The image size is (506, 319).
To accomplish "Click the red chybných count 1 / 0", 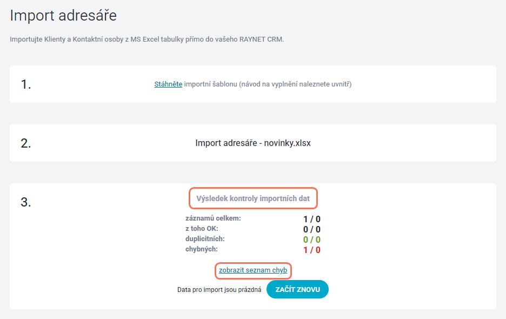I will (312, 250).
